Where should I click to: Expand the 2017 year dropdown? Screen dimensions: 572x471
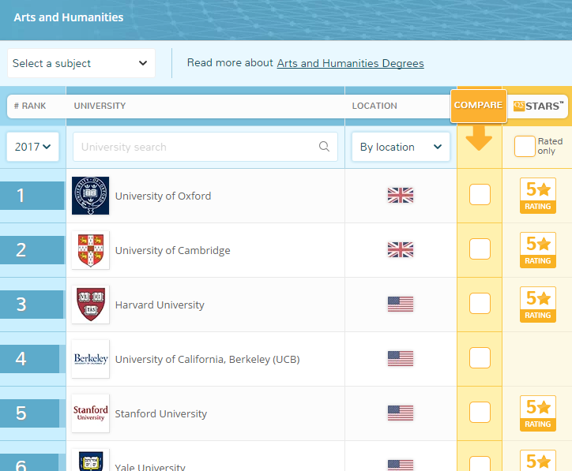click(x=32, y=147)
